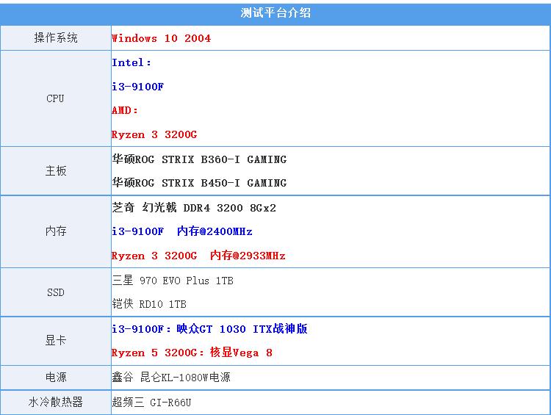The height and width of the screenshot is (415, 551).
Task: Click Ryzen 5 3200G 核显Vega 8 line
Action: [192, 353]
